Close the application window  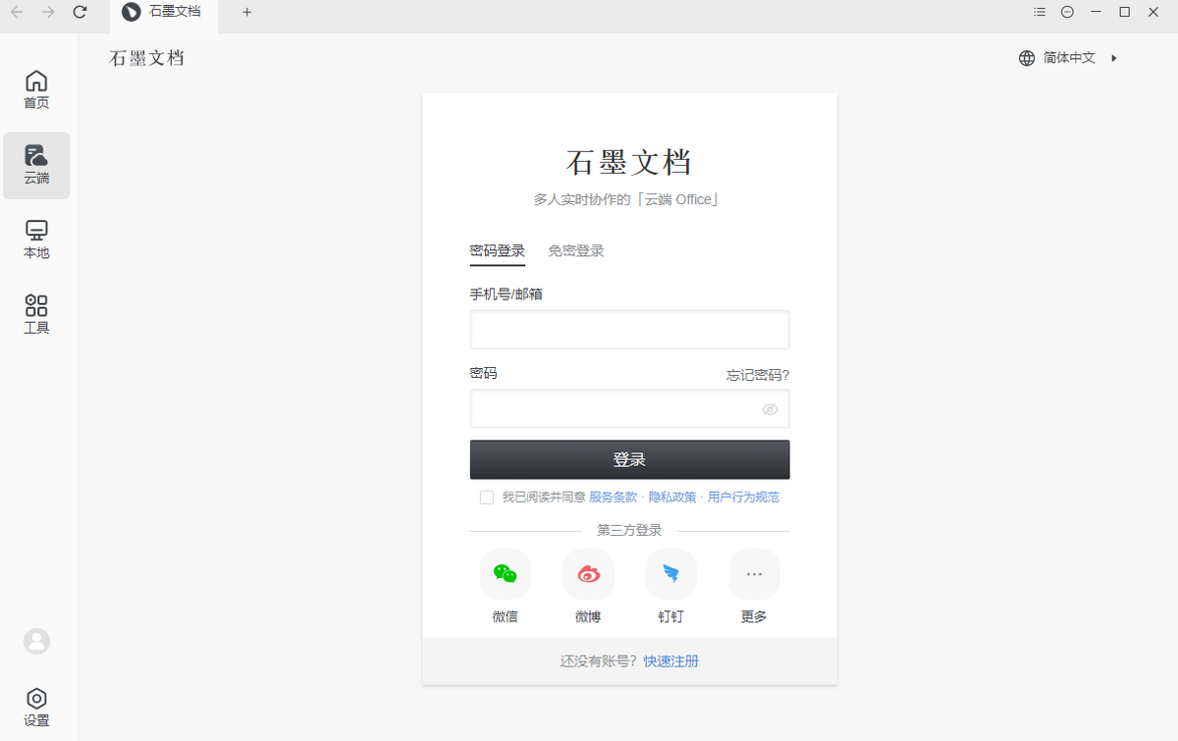coord(1154,12)
